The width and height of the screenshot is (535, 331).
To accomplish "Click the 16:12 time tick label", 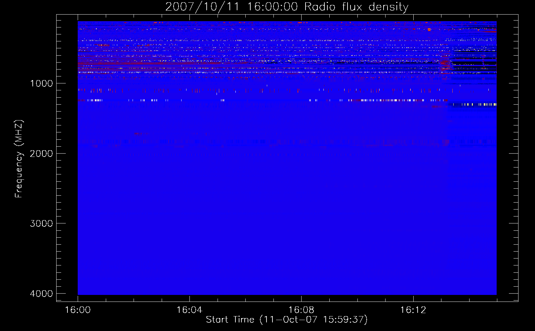I will click(x=413, y=310).
